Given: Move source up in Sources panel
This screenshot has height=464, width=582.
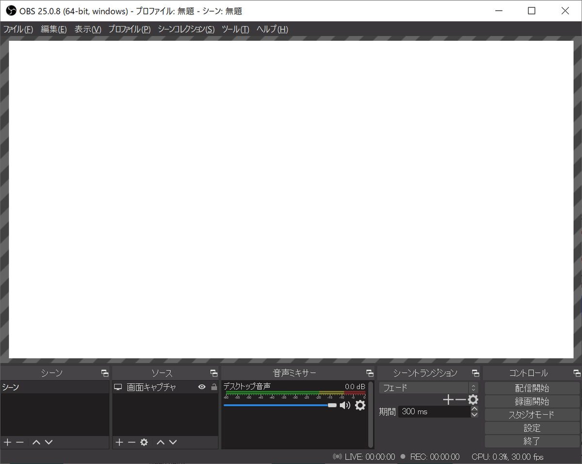Looking at the screenshot, I should tap(161, 442).
